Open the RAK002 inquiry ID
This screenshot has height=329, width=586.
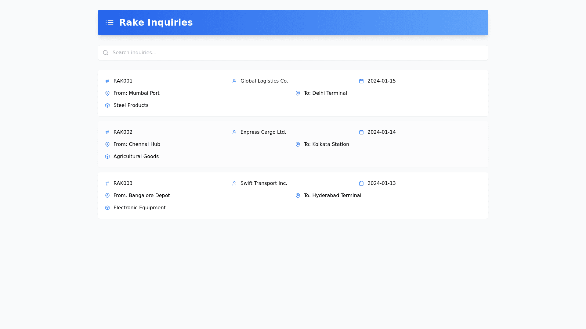click(123, 132)
